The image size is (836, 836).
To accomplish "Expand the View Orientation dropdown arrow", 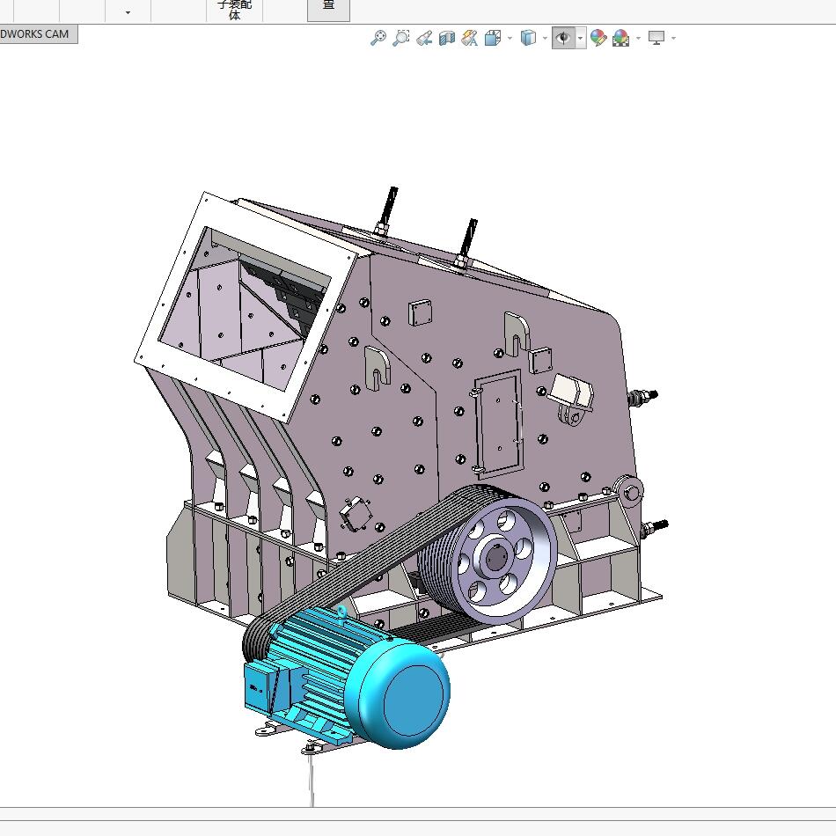I will click(510, 38).
